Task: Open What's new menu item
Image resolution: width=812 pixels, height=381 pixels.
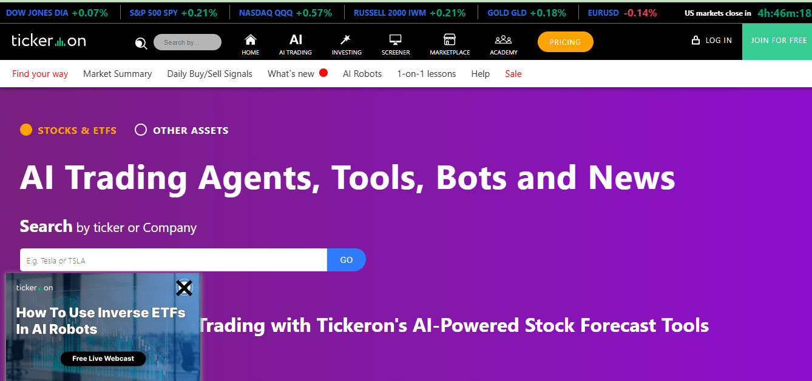Action: 291,74
